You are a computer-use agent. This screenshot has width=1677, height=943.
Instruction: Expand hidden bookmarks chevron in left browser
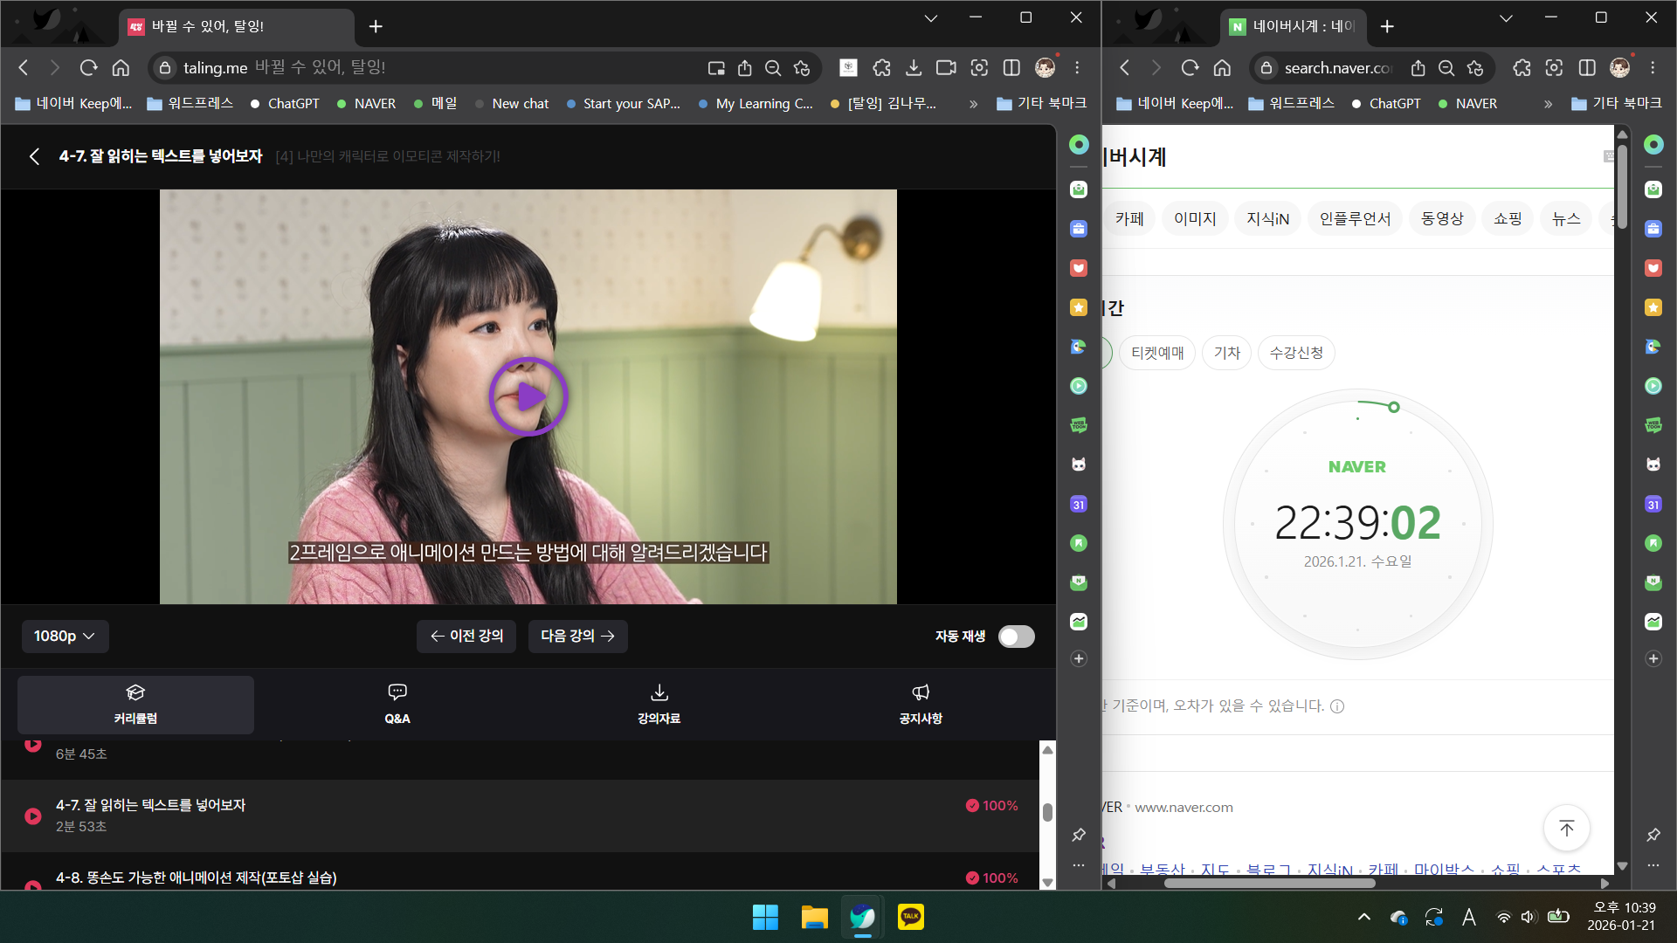[x=973, y=104]
